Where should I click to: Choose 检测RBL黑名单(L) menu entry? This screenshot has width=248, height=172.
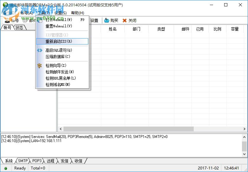pyautogui.click(x=62, y=78)
